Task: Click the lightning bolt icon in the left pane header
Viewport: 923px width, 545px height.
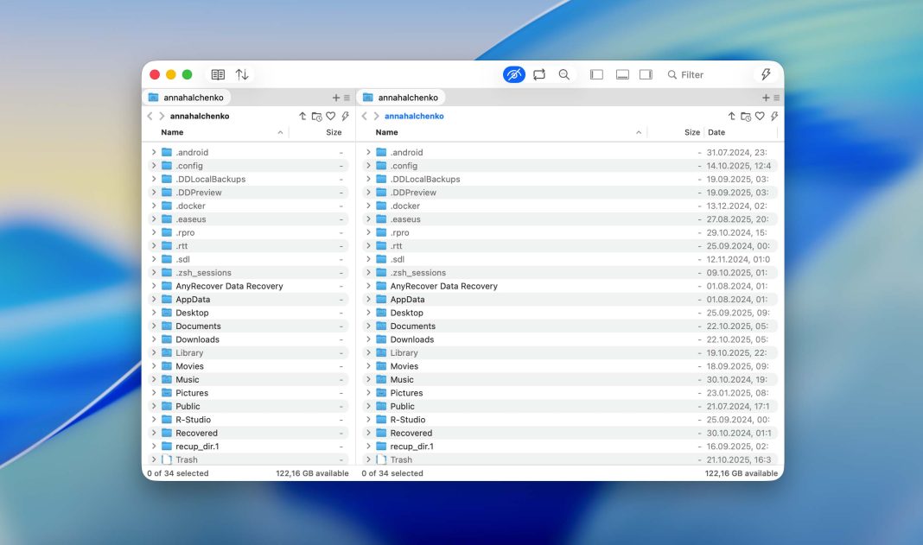Action: [x=344, y=115]
